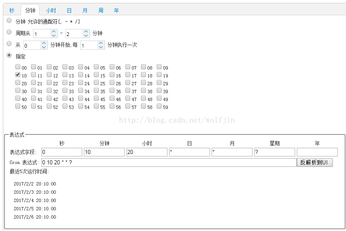
Task: Check the minute 20 checkbox
Action: pyautogui.click(x=18, y=82)
